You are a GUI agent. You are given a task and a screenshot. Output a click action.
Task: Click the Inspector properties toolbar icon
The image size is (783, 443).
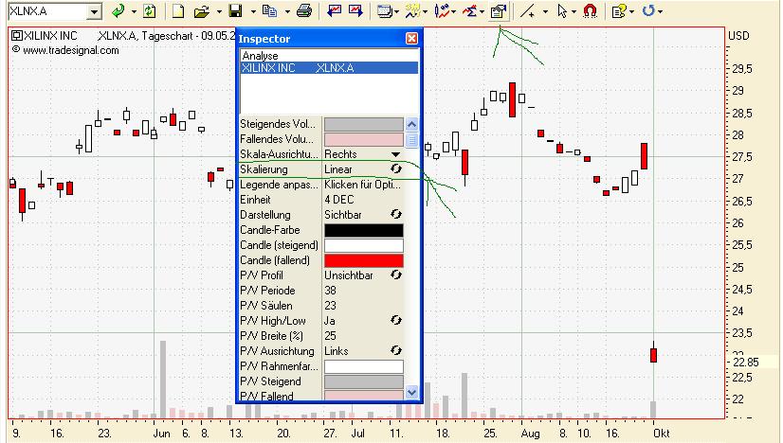click(499, 11)
